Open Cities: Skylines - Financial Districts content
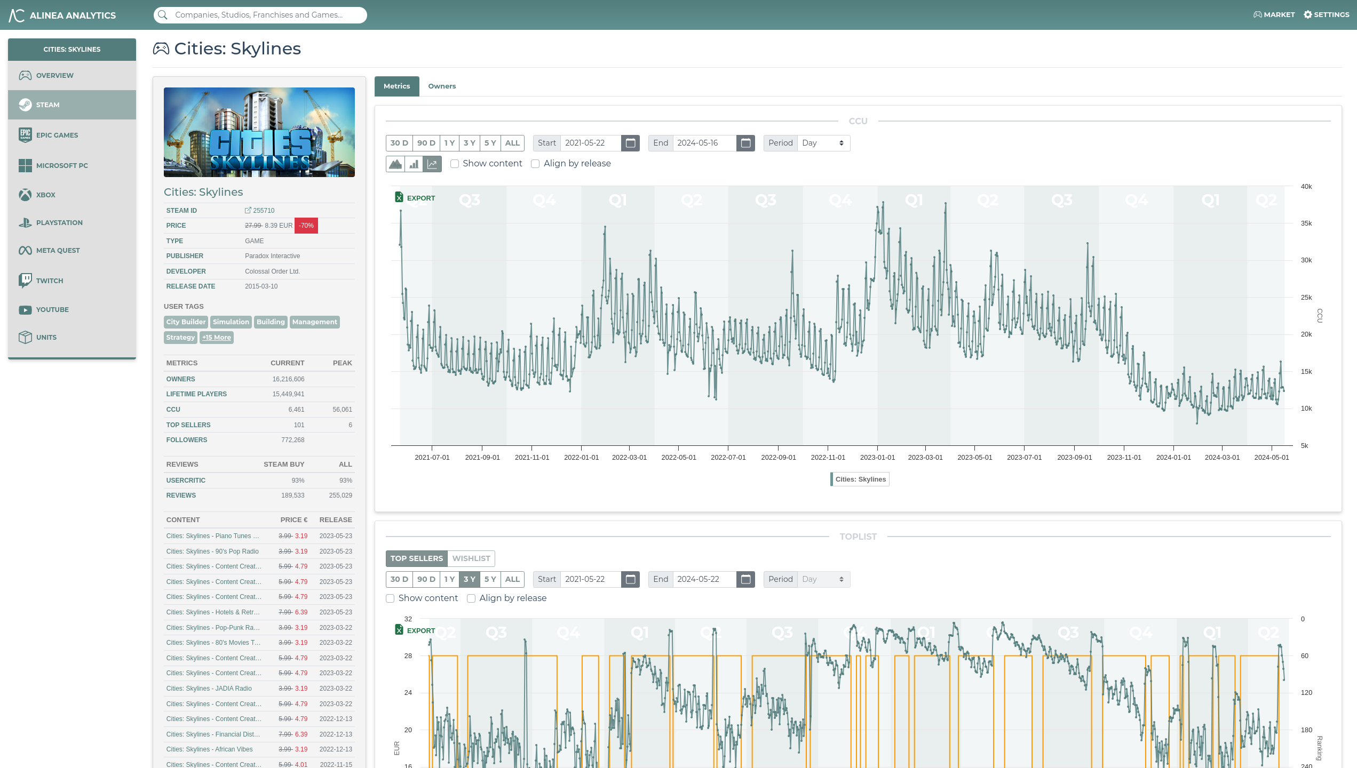The image size is (1357, 768). 213,734
